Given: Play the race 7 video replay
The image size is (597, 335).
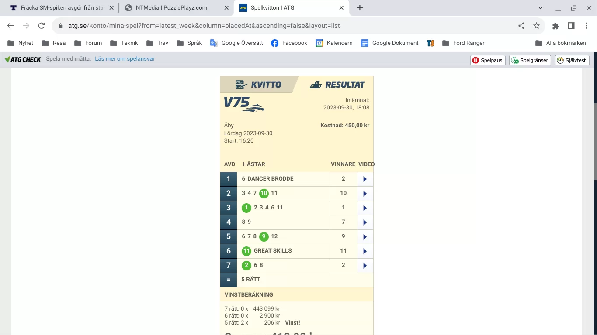Looking at the screenshot, I should 365,265.
